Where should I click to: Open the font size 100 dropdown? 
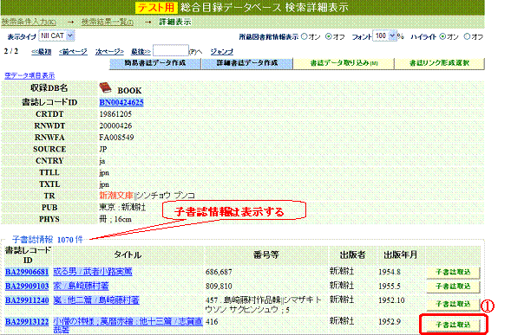pyautogui.click(x=384, y=35)
